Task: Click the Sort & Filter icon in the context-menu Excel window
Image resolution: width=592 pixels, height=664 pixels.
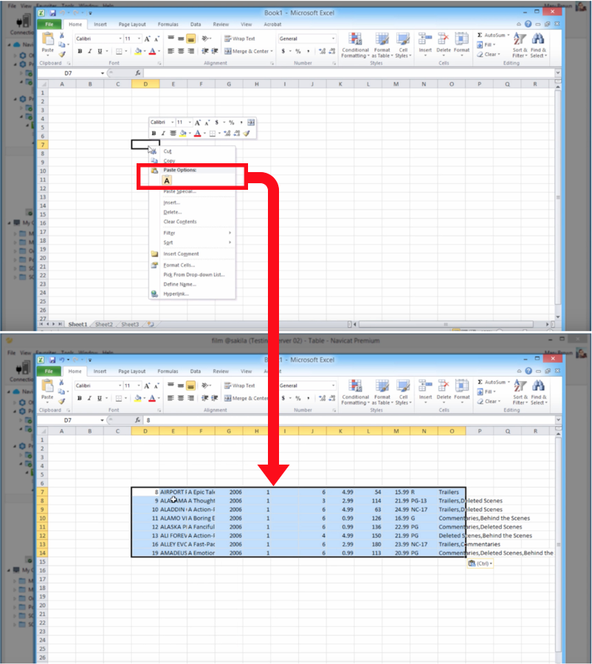Action: coord(519,39)
